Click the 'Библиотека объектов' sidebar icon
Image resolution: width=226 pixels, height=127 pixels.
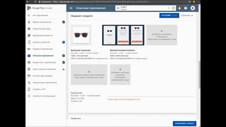(29, 35)
